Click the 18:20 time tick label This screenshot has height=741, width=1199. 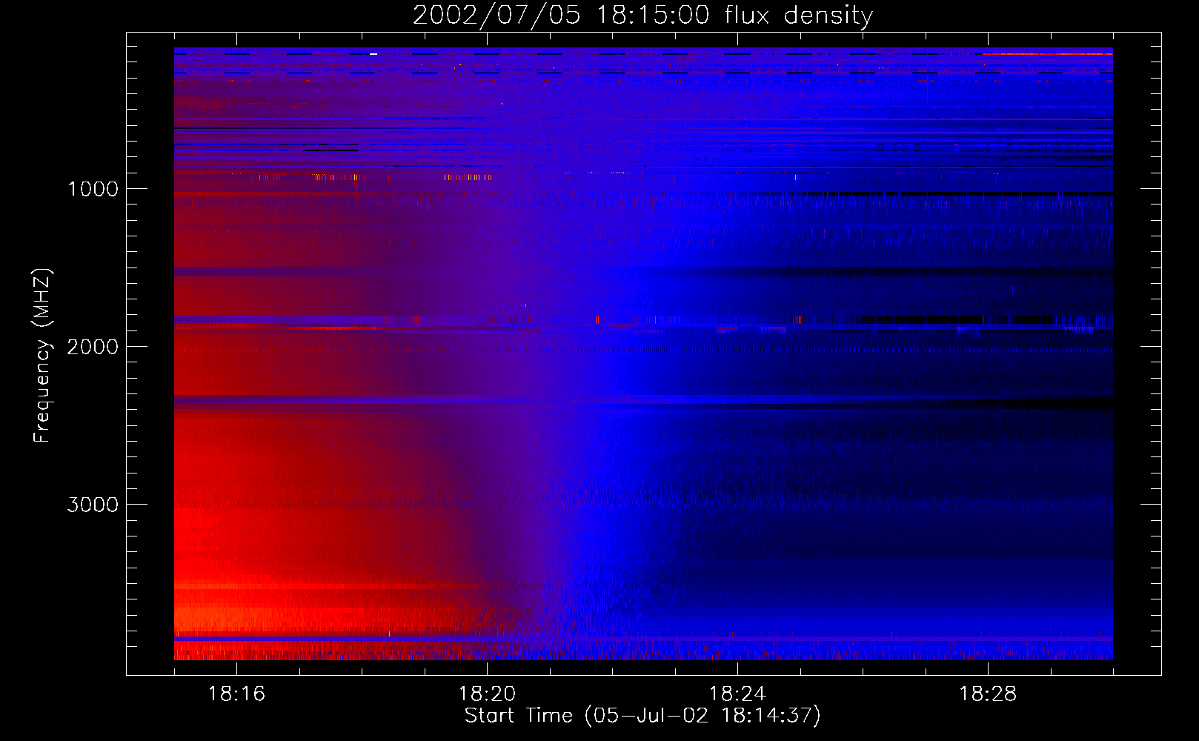(487, 694)
